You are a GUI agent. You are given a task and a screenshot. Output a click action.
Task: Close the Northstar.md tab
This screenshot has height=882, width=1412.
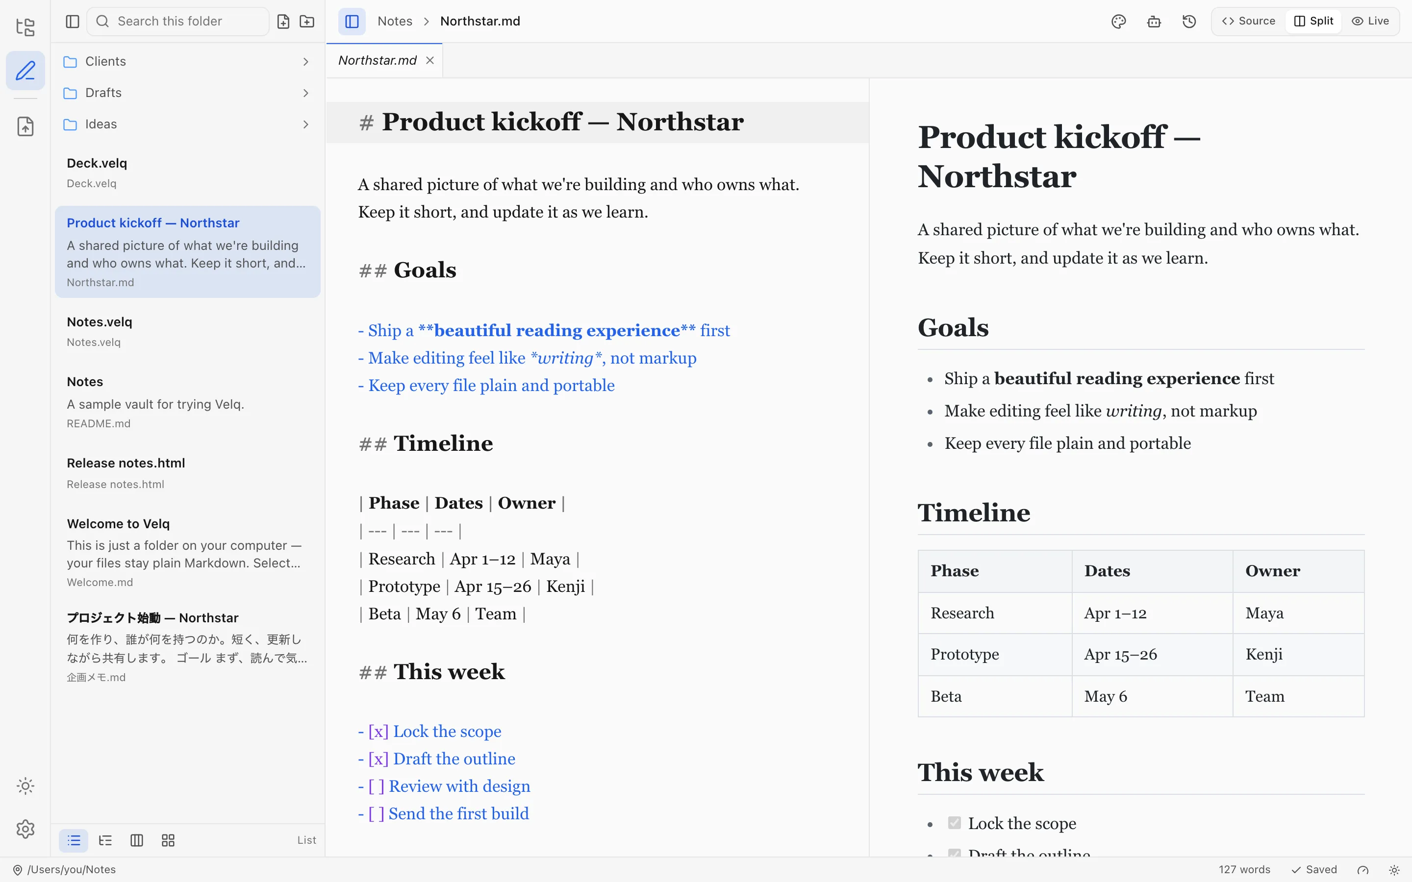(x=430, y=61)
